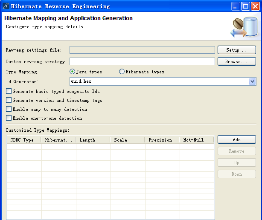Click the Setup... button
Viewport: 262px width, 220px height.
(236, 50)
